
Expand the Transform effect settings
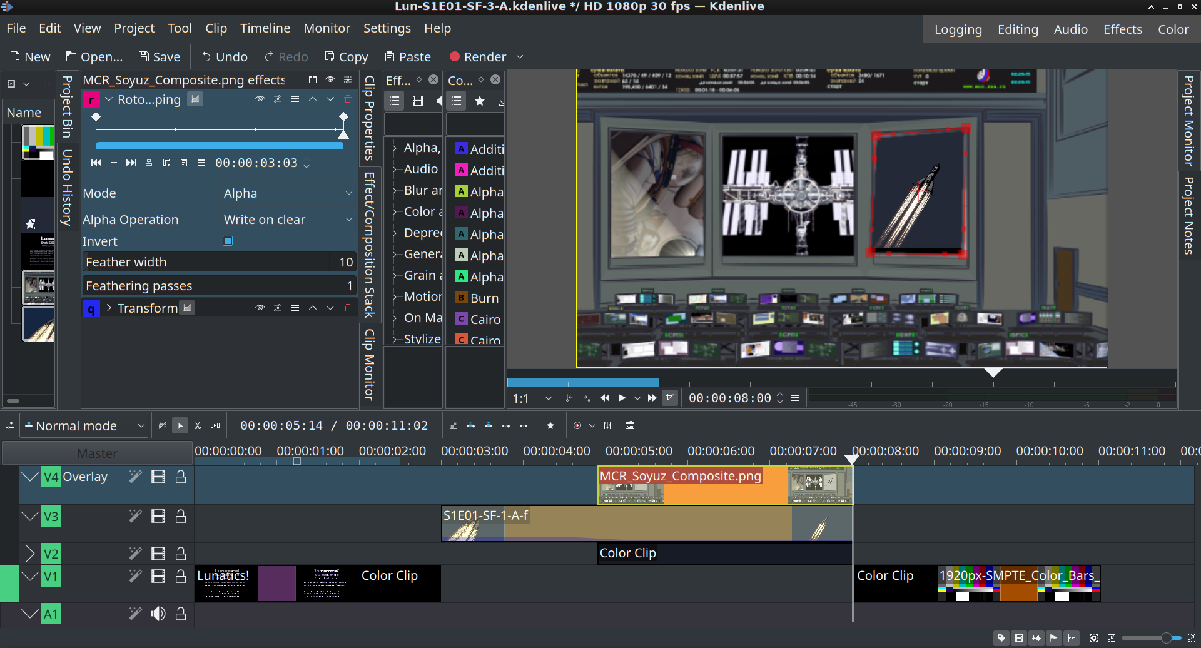tap(109, 308)
